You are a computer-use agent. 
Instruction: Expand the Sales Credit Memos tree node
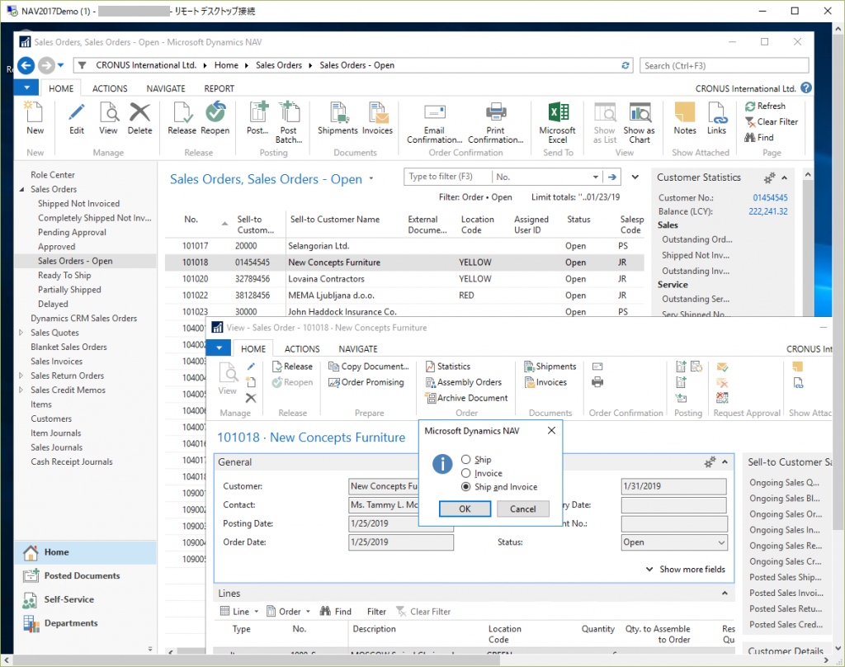tap(21, 390)
